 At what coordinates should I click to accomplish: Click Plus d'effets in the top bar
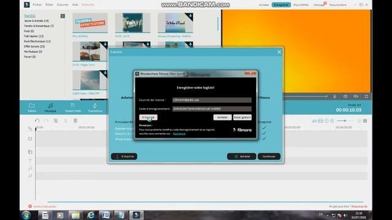[x=301, y=5]
